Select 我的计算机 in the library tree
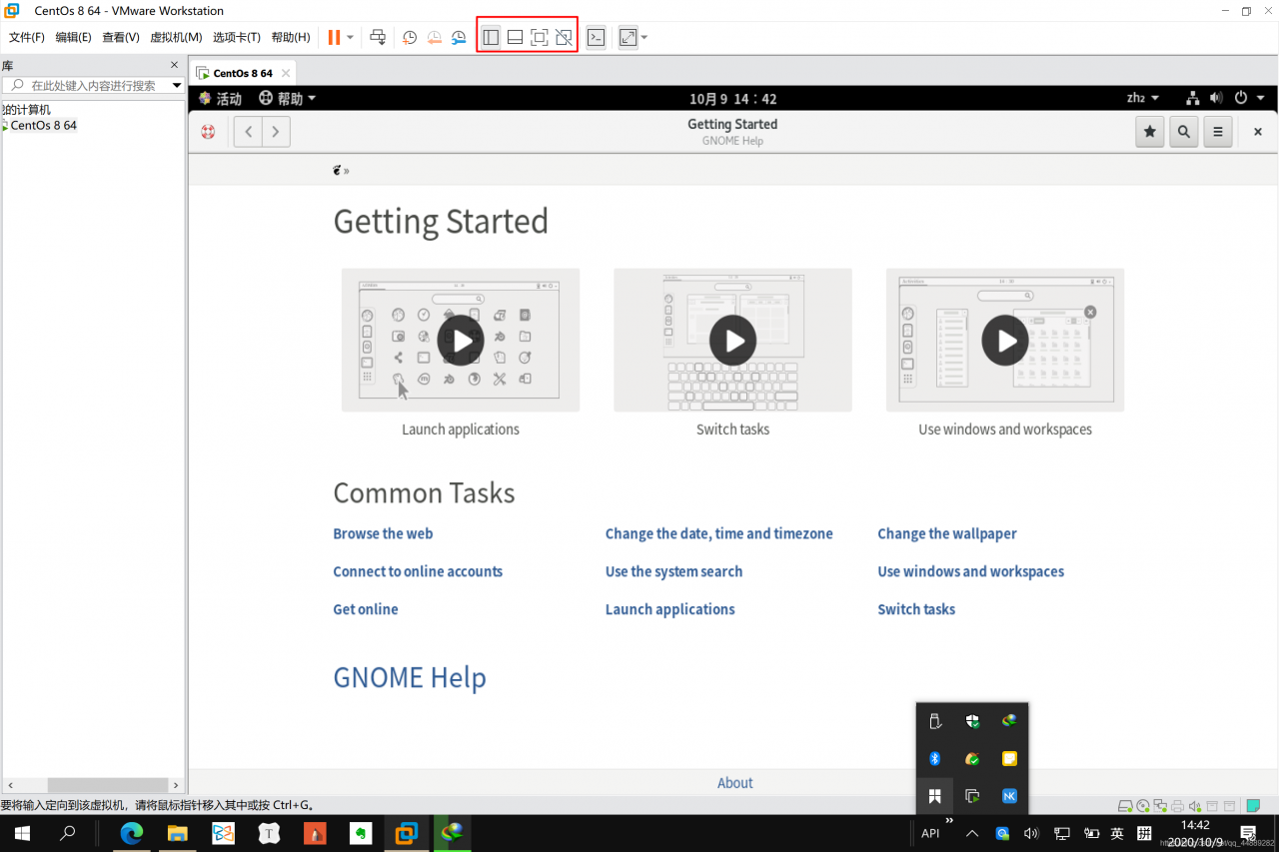Viewport: 1279px width, 852px height. tap(26, 110)
